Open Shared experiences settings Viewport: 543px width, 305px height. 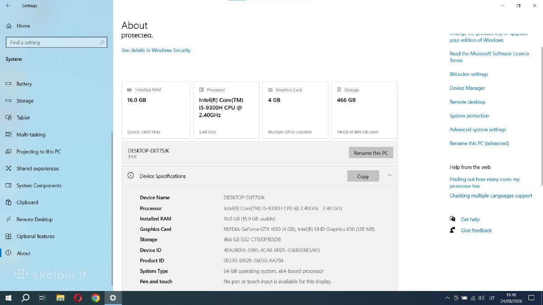point(56,169)
